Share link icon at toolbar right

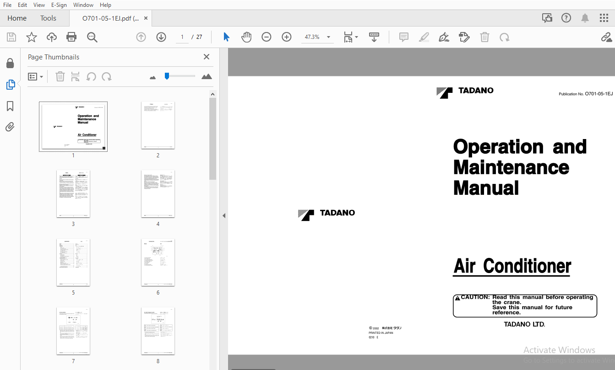point(606,37)
